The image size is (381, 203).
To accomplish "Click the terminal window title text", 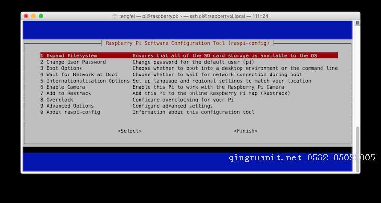I will point(194,16).
